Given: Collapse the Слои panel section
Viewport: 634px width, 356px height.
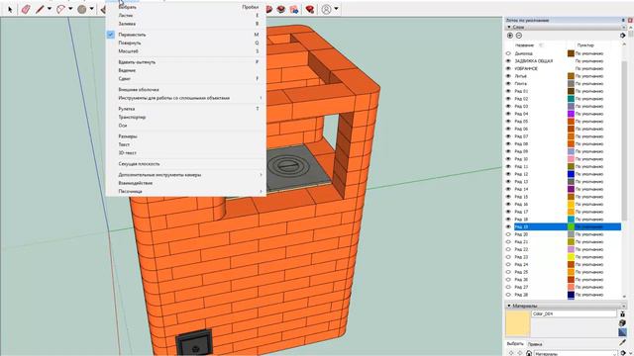Looking at the screenshot, I should pyautogui.click(x=509, y=27).
